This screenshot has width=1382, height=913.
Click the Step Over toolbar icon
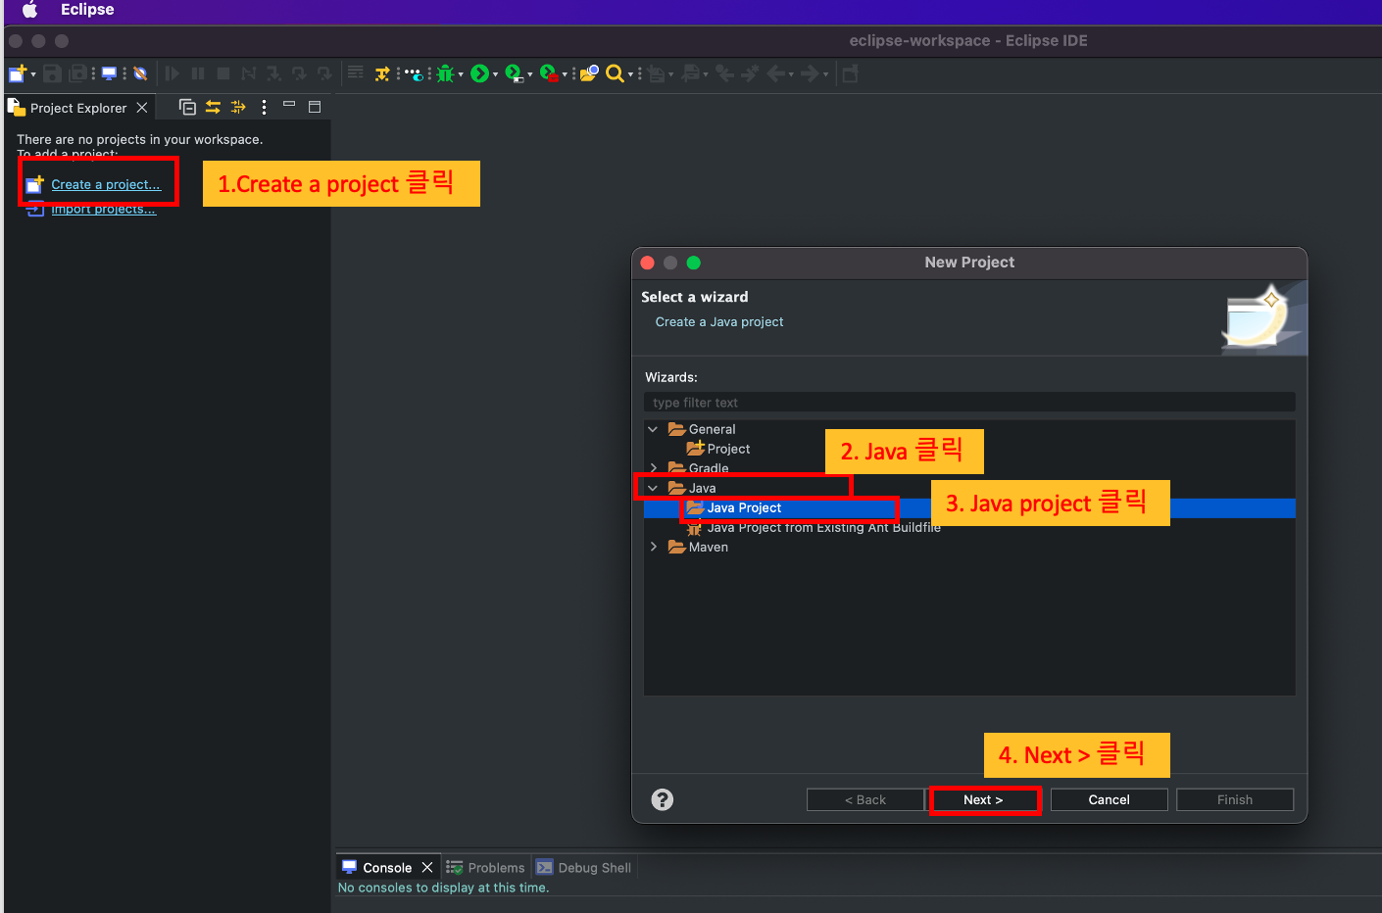point(299,73)
